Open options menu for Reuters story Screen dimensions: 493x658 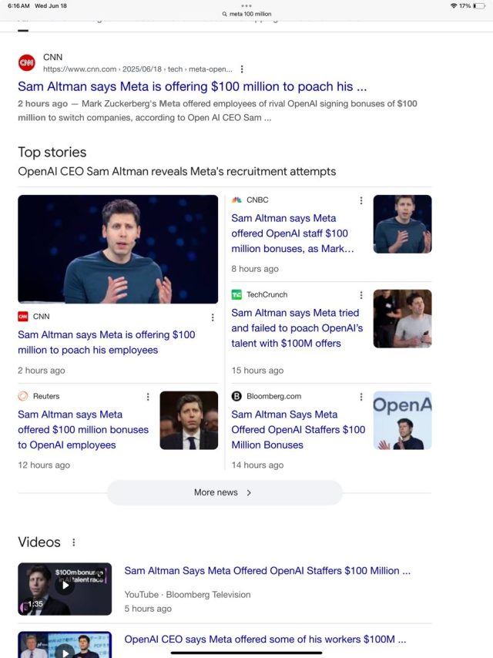click(x=148, y=397)
